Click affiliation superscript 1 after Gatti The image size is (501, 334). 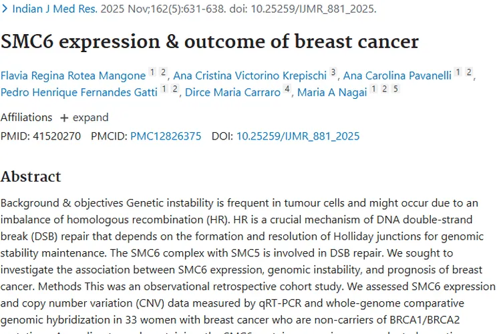point(164,89)
